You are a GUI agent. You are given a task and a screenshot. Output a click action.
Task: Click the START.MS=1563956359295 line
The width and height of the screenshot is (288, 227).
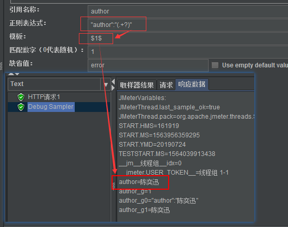pyautogui.click(x=159, y=135)
